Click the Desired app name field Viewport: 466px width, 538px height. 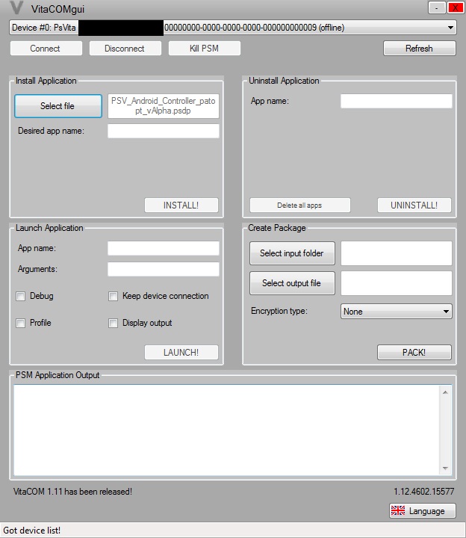164,131
